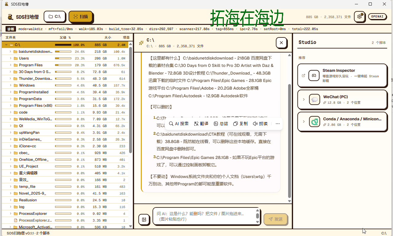393x236 pixels.
Task: Click the inDieGames_ folder icon
Action: (x=15, y=139)
